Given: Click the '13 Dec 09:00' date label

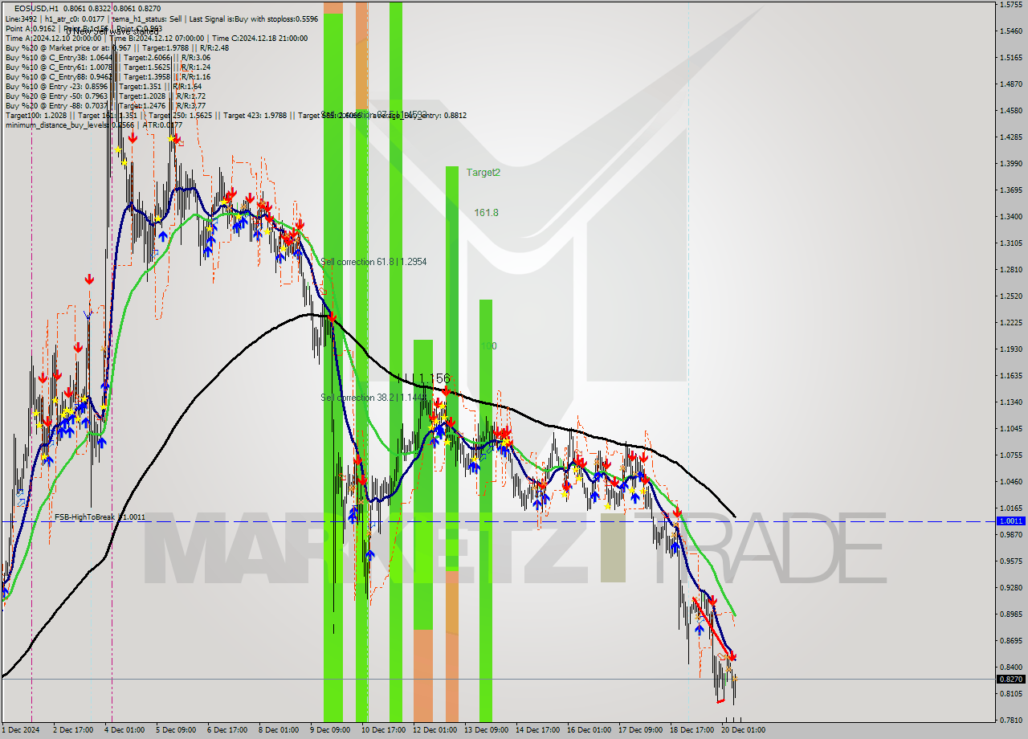Looking at the screenshot, I should 487,730.
